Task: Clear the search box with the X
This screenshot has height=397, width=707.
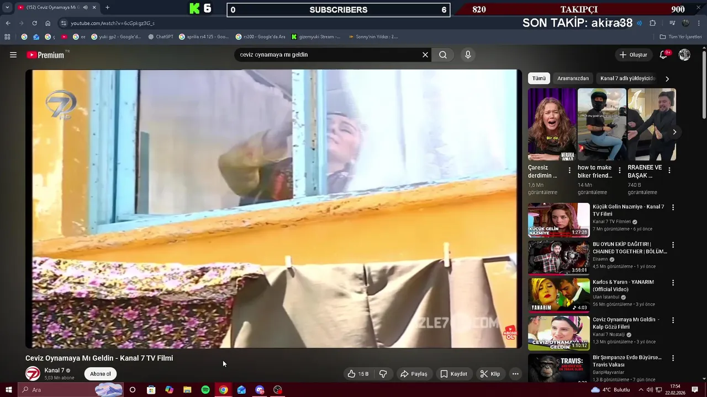Action: [425, 55]
